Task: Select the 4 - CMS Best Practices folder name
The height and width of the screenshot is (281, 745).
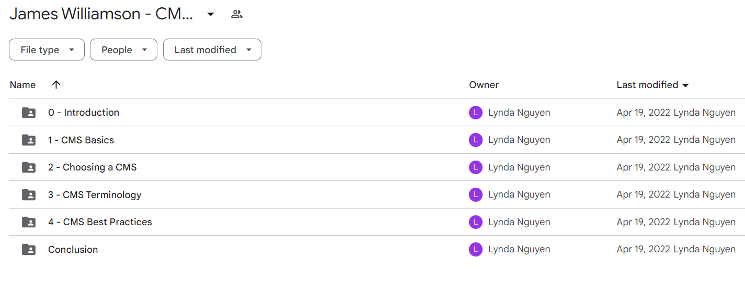Action: 100,222
